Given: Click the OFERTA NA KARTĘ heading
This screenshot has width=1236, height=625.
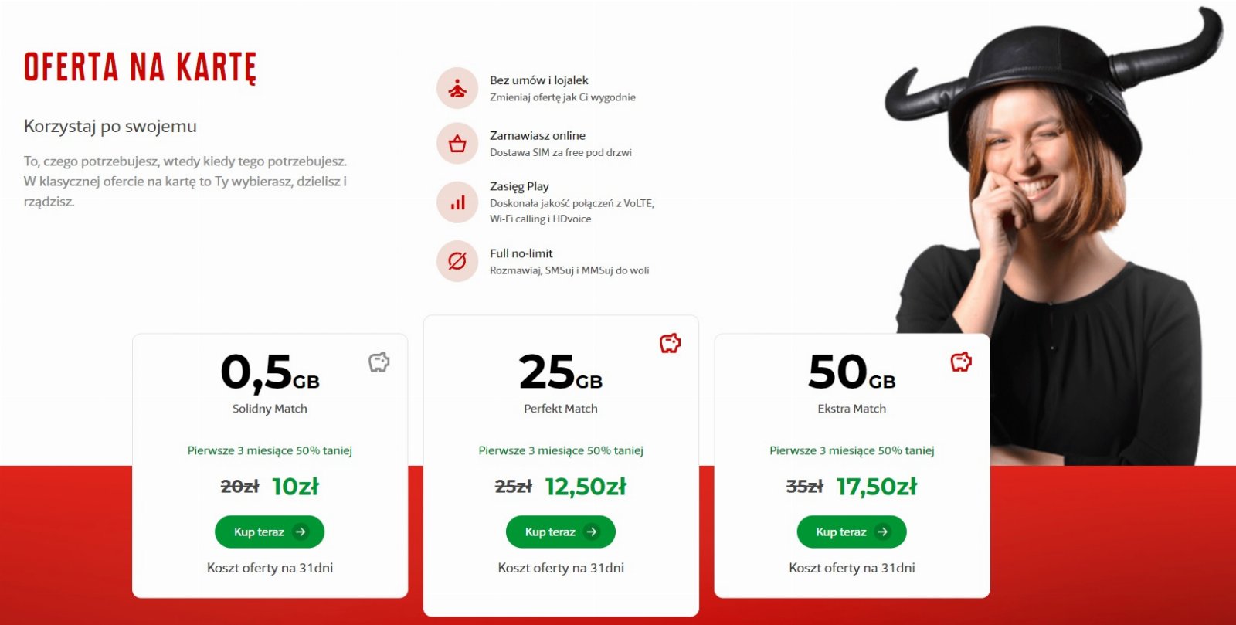Looking at the screenshot, I should (140, 68).
